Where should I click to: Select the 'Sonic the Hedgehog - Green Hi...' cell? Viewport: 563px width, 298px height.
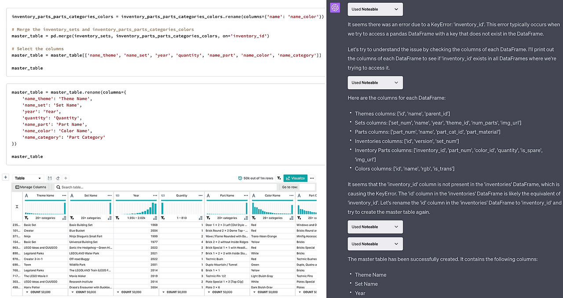click(x=91, y=248)
